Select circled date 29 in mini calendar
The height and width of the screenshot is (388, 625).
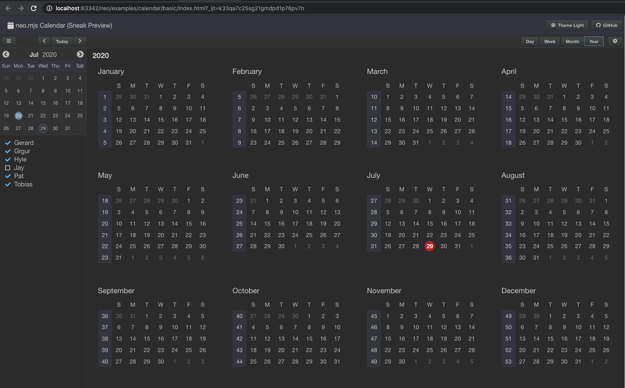pos(43,128)
